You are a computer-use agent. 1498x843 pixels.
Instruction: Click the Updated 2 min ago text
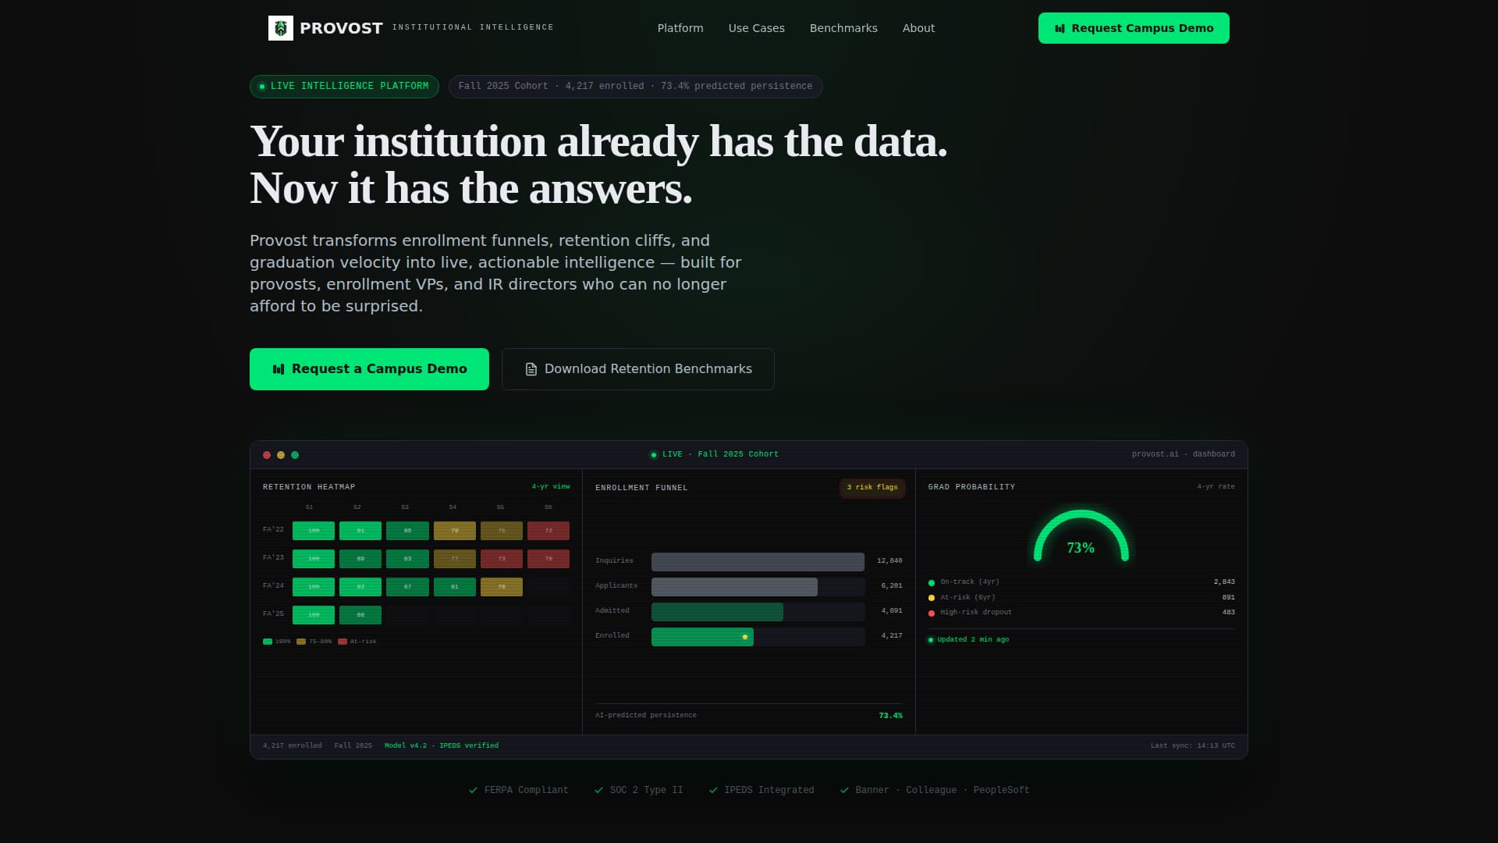click(x=973, y=640)
